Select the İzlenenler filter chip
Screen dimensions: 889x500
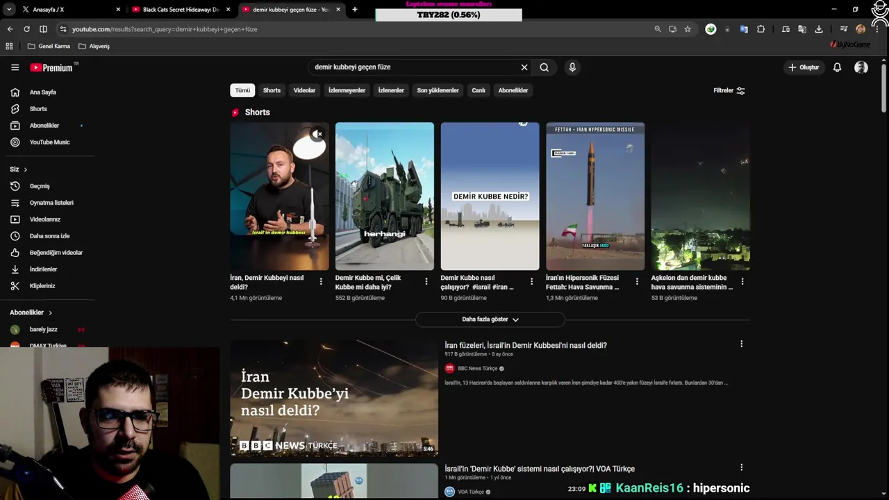tap(391, 90)
